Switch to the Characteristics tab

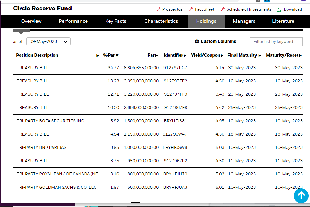[x=161, y=21]
